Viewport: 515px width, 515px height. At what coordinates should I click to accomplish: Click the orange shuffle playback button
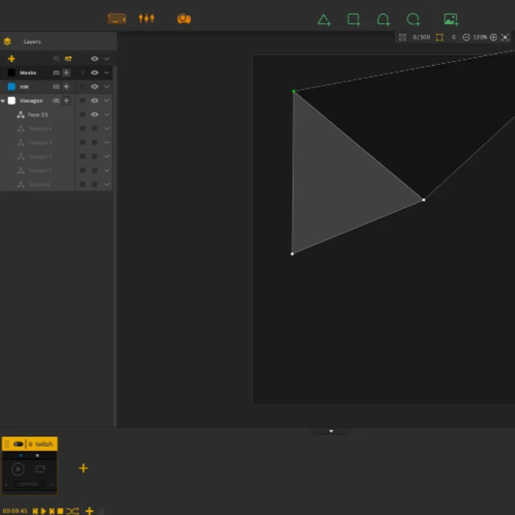73,511
